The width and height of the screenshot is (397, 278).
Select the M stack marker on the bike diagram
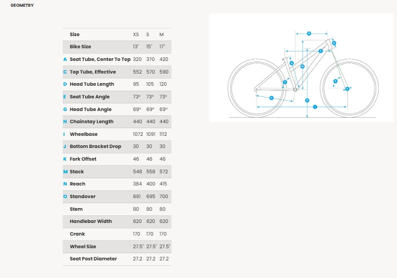click(x=302, y=66)
